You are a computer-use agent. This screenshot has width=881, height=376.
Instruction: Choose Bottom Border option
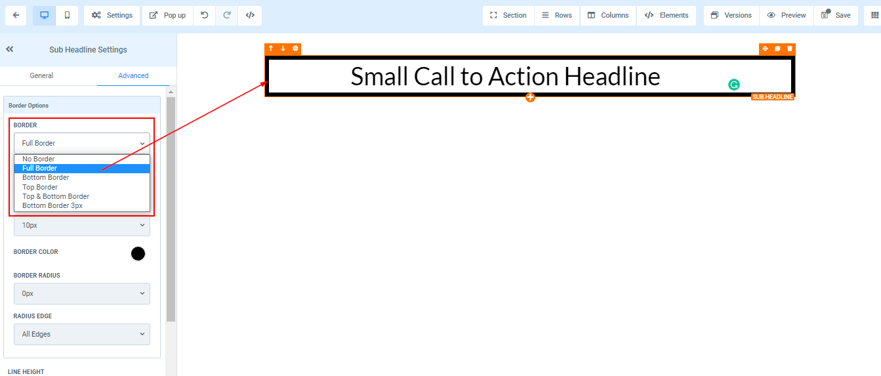[x=82, y=177]
